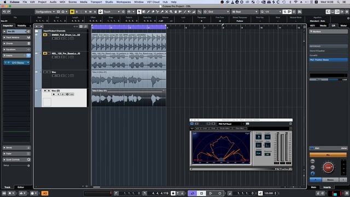This screenshot has height=197, width=350.
Task: Expand the Equalizers inspector section
Action: click(x=16, y=49)
